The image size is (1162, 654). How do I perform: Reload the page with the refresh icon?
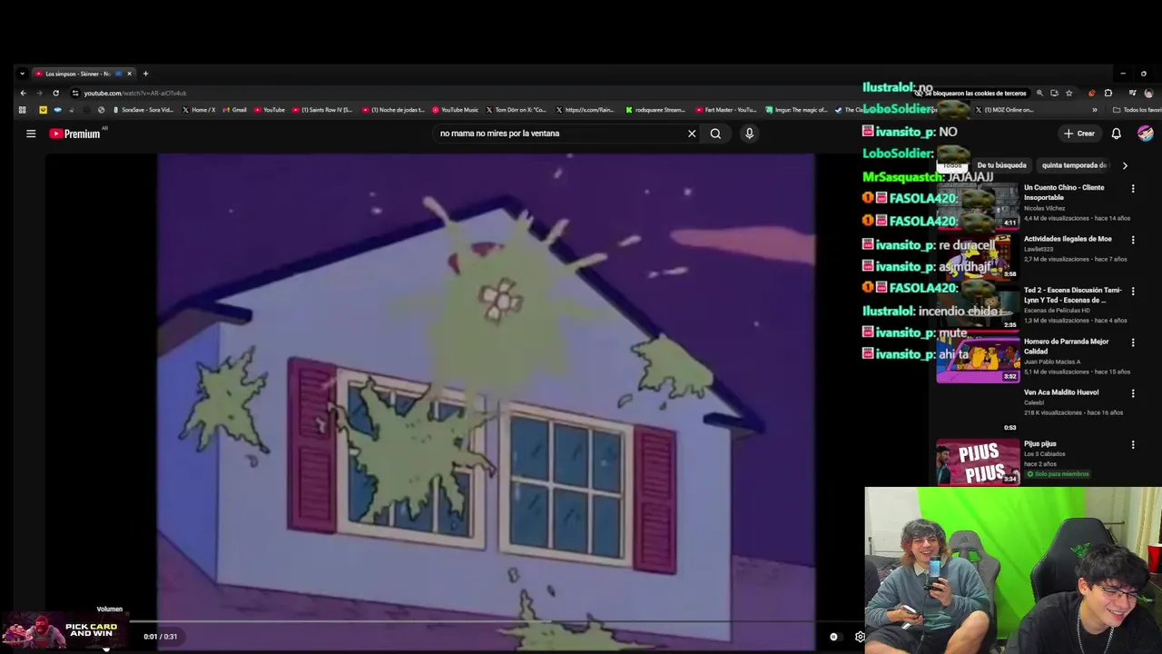pyautogui.click(x=55, y=93)
